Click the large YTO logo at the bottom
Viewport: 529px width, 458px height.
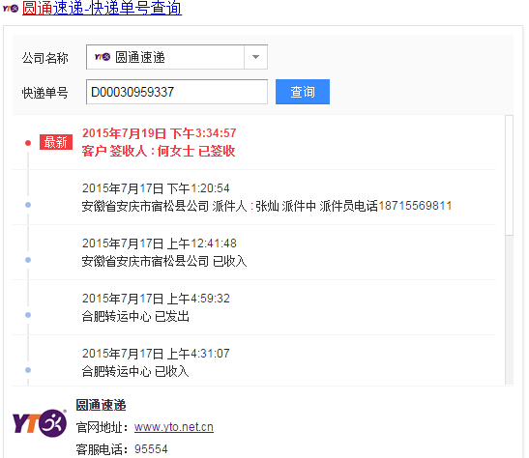point(40,423)
